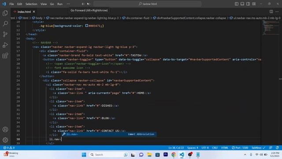Toggle the Primary Side Bar layout
Screen dimensions: 282x159
click(x=237, y=4)
